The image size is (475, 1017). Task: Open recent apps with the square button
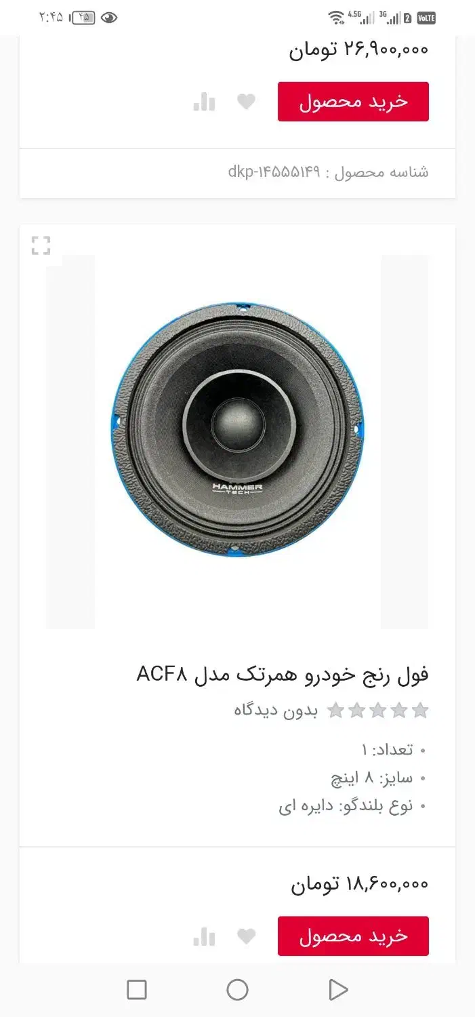[137, 990]
